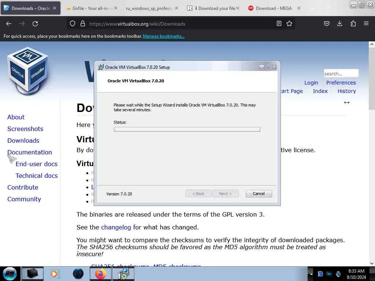Open the taskbar clock and date
Viewport: 375px width, 281px height.
click(x=356, y=274)
